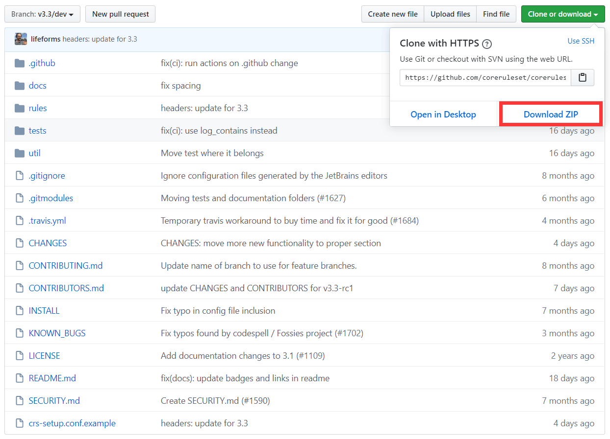Click the Find file button
This screenshot has height=439, width=610.
click(x=496, y=14)
